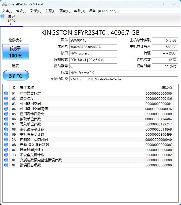Click the 转速 value ---- (SSD)

(x=165, y=53)
